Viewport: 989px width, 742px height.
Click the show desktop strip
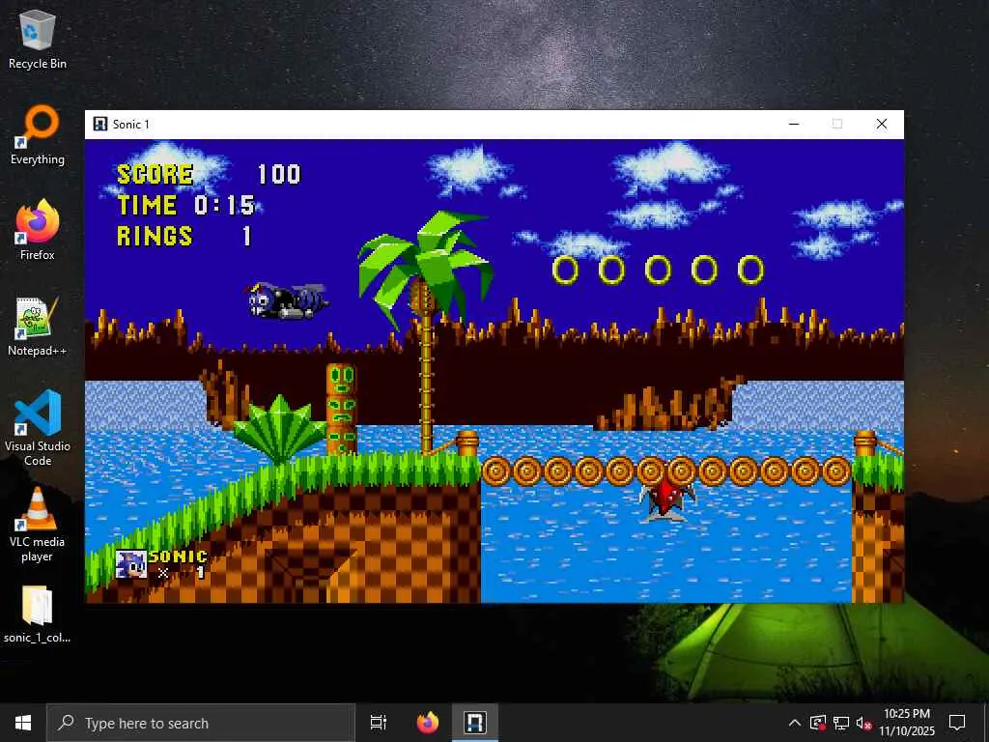click(x=986, y=723)
